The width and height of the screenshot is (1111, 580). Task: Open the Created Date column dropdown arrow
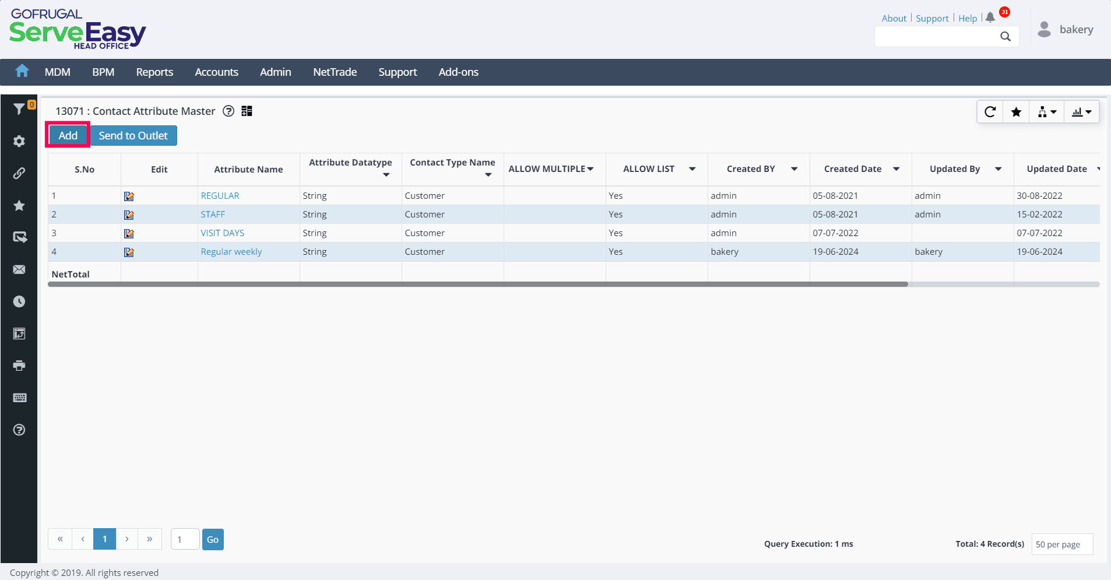(896, 169)
